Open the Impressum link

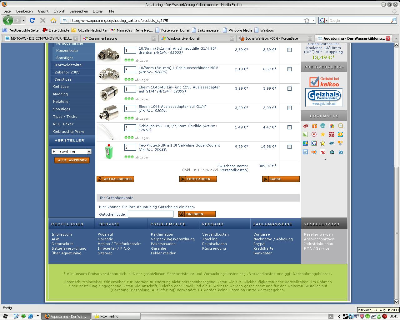[62, 234]
